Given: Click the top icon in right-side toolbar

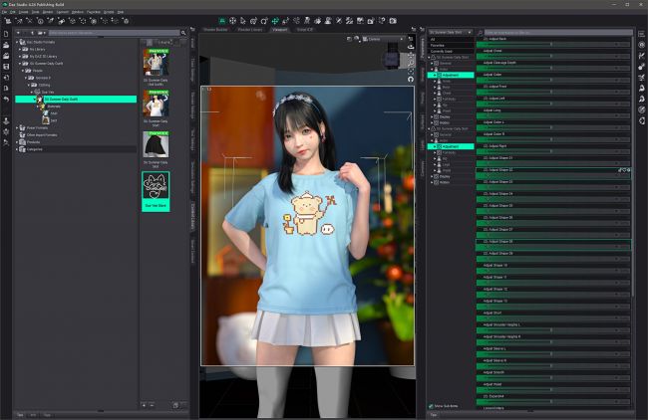Looking at the screenshot, I should [x=640, y=35].
